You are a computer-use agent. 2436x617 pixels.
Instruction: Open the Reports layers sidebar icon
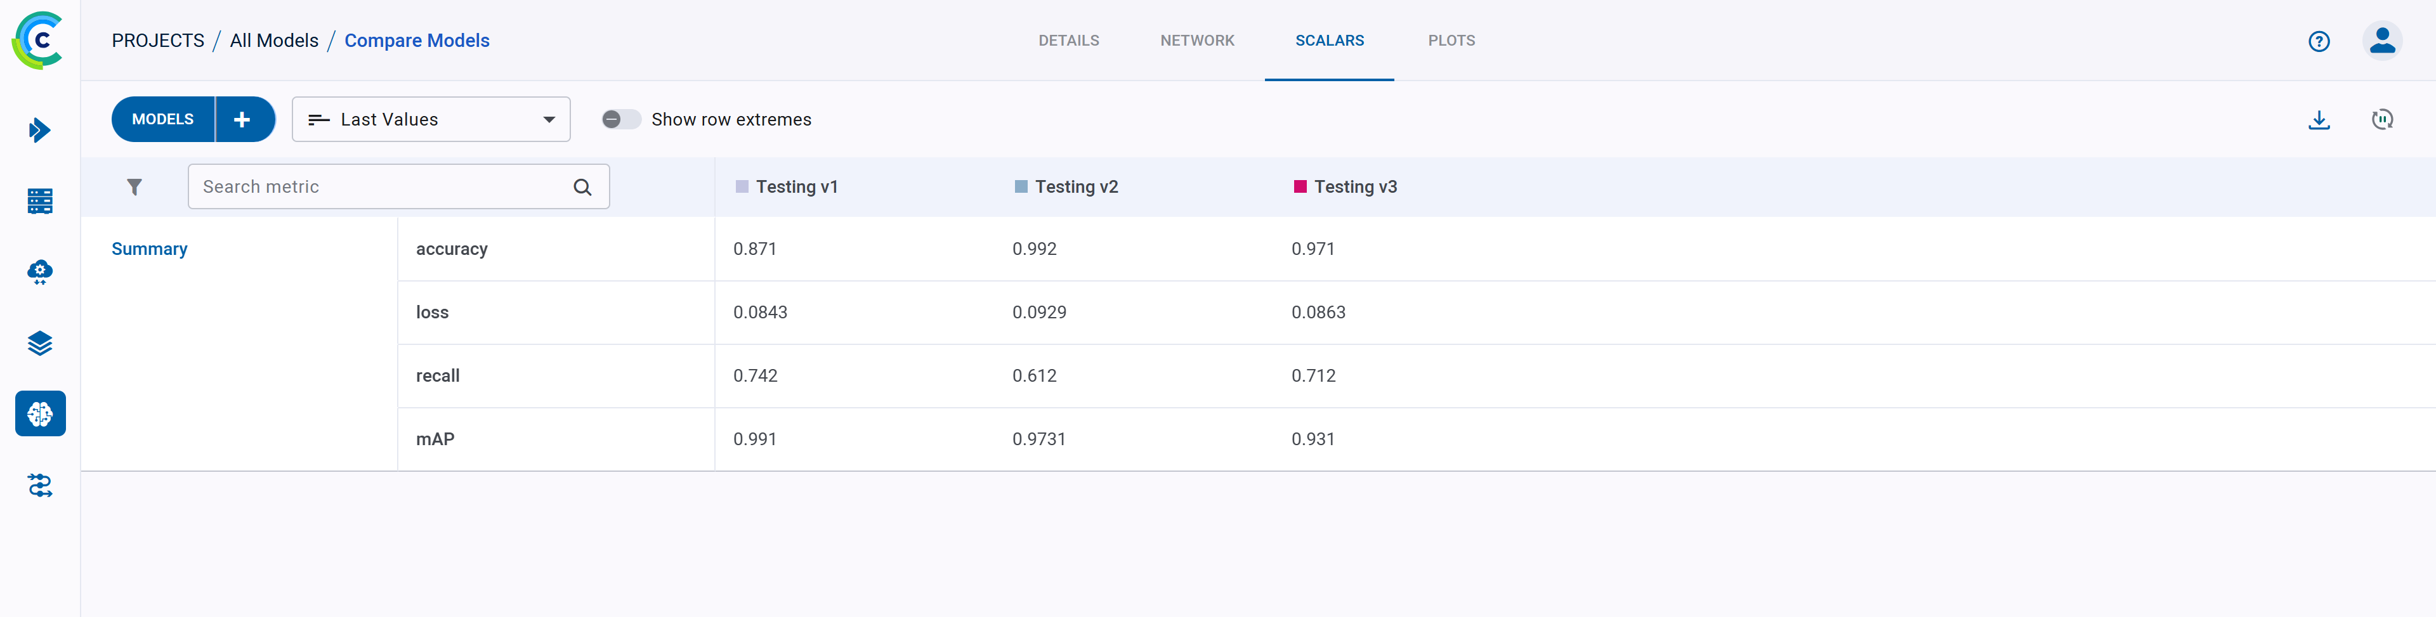tap(40, 343)
